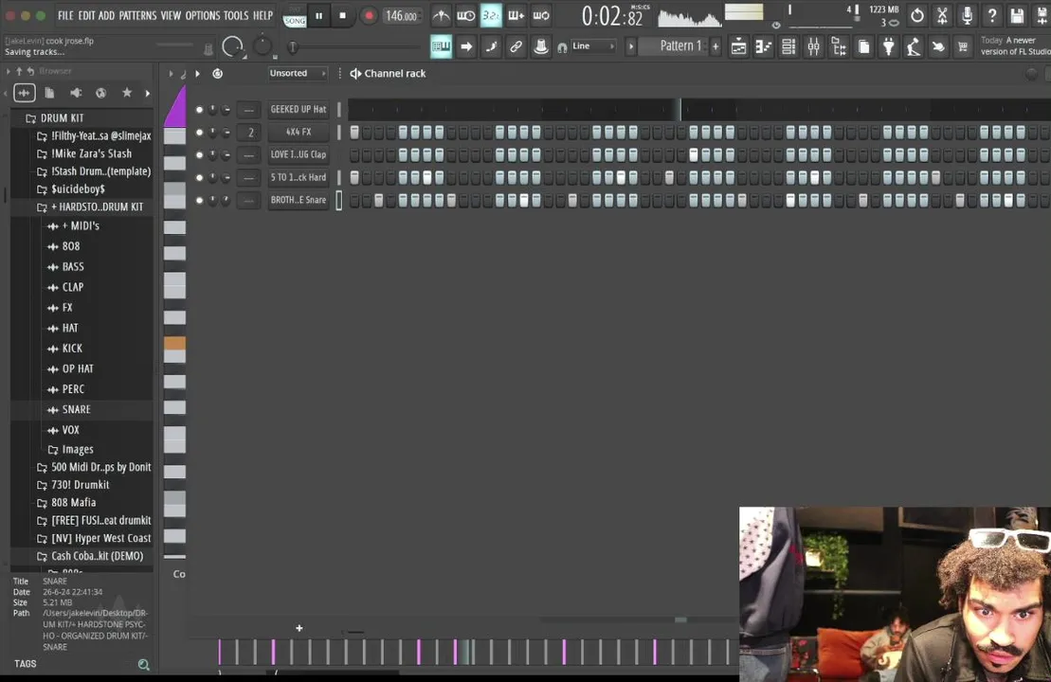Click the blend recording overdub icon
Image resolution: width=1051 pixels, height=682 pixels.
coord(516,15)
